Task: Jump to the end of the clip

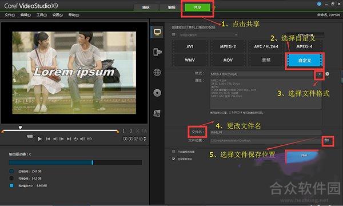Action: pos(69,139)
